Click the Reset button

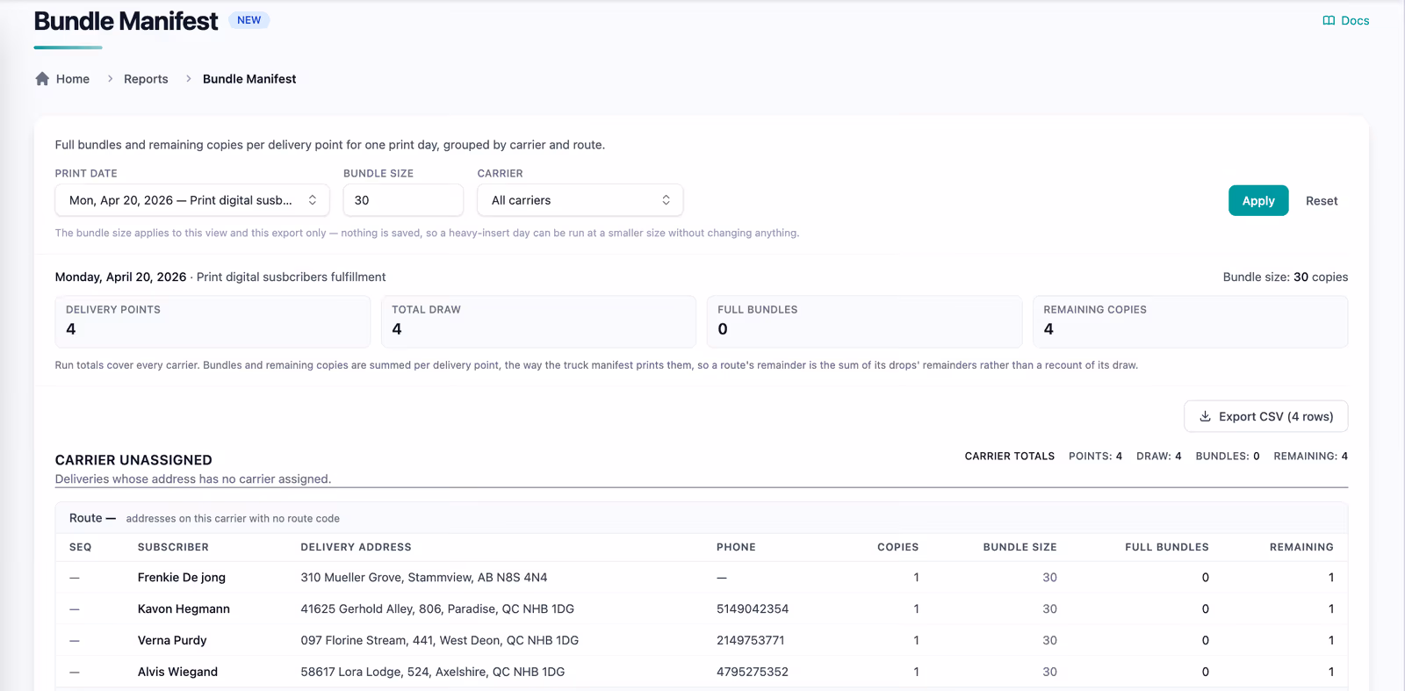pyautogui.click(x=1322, y=201)
